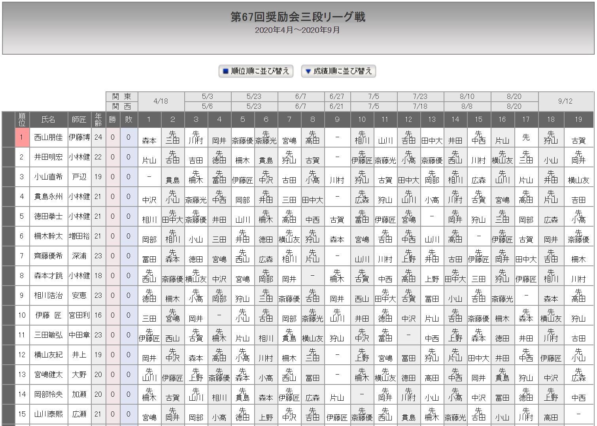
Task: Click master name 安恵
Action: 79,295
